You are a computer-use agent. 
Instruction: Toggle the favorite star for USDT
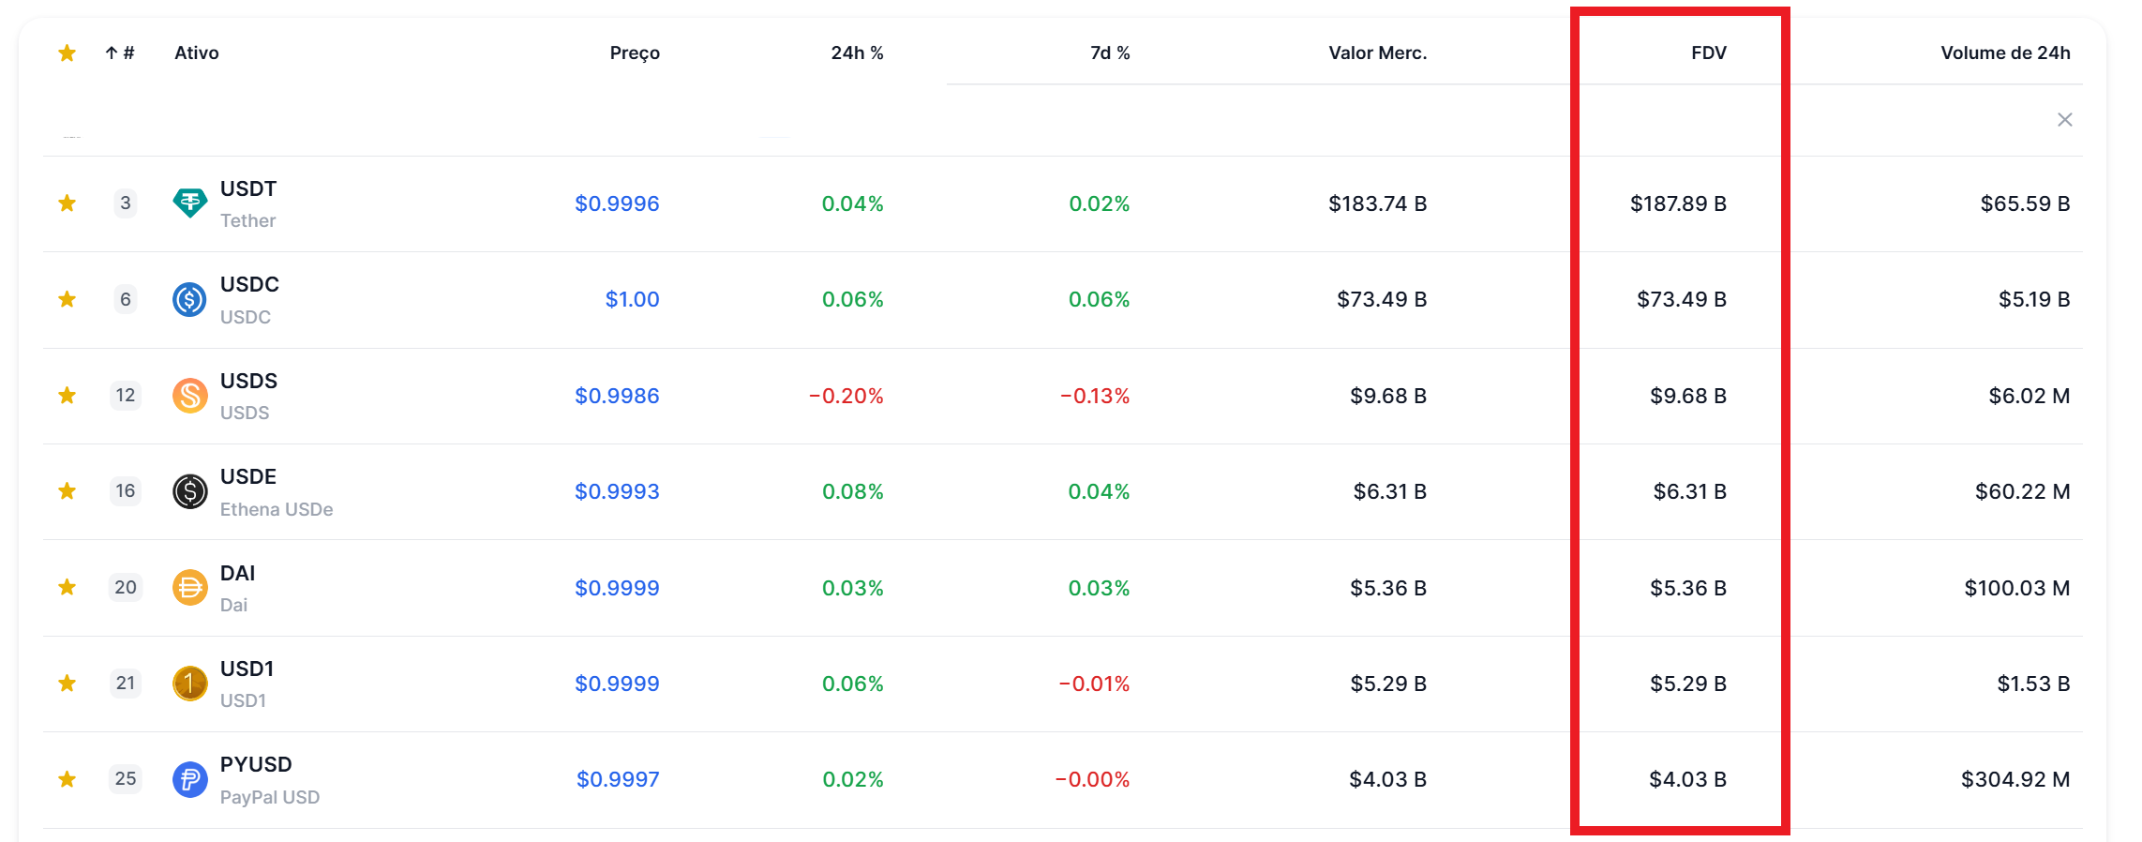67,203
